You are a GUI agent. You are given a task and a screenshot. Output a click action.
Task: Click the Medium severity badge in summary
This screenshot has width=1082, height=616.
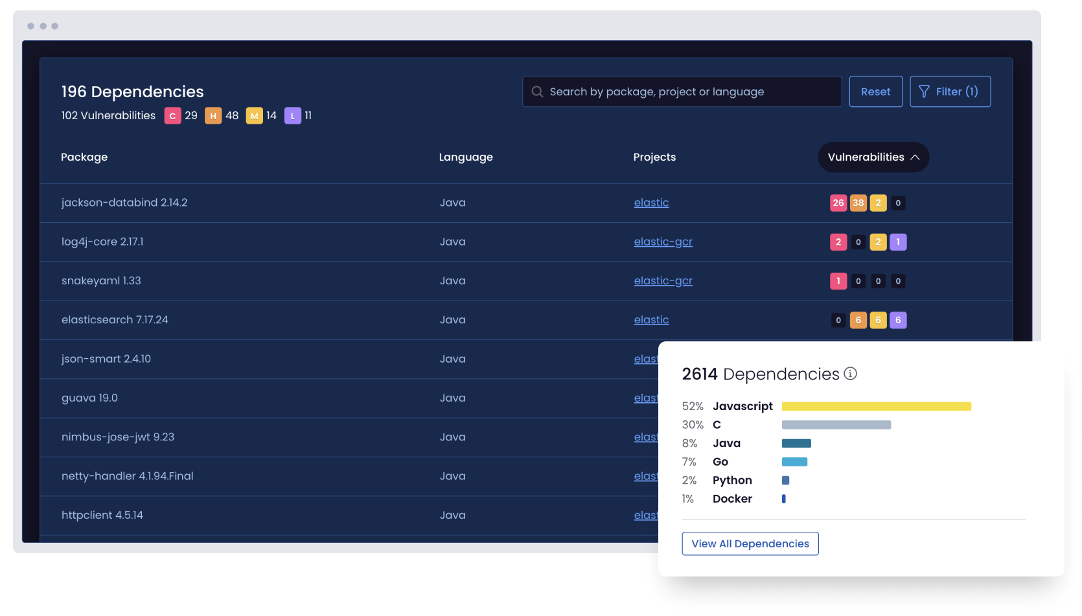254,116
